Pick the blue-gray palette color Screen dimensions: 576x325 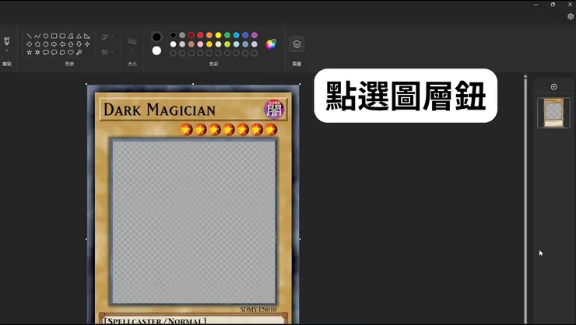tap(245, 44)
